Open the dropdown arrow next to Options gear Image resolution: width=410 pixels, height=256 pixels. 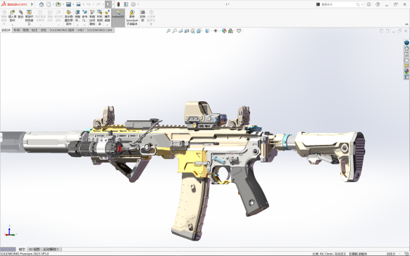[x=138, y=4]
